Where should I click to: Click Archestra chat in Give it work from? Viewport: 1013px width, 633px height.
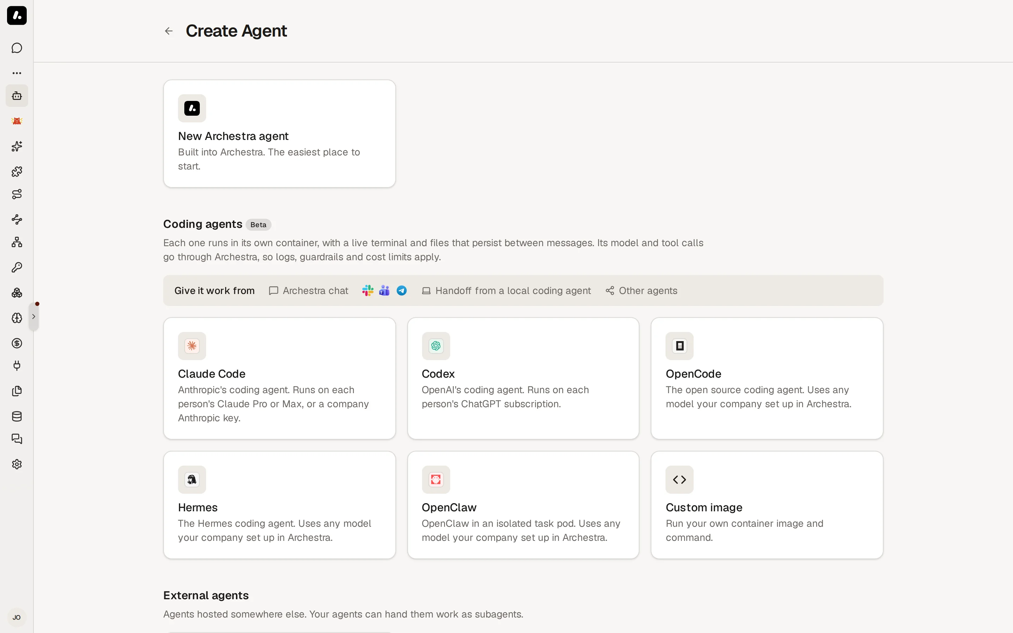point(308,290)
